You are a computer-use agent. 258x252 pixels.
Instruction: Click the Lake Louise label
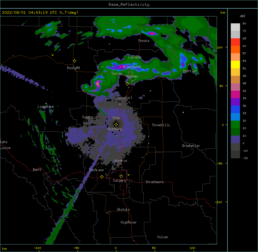[5, 145]
